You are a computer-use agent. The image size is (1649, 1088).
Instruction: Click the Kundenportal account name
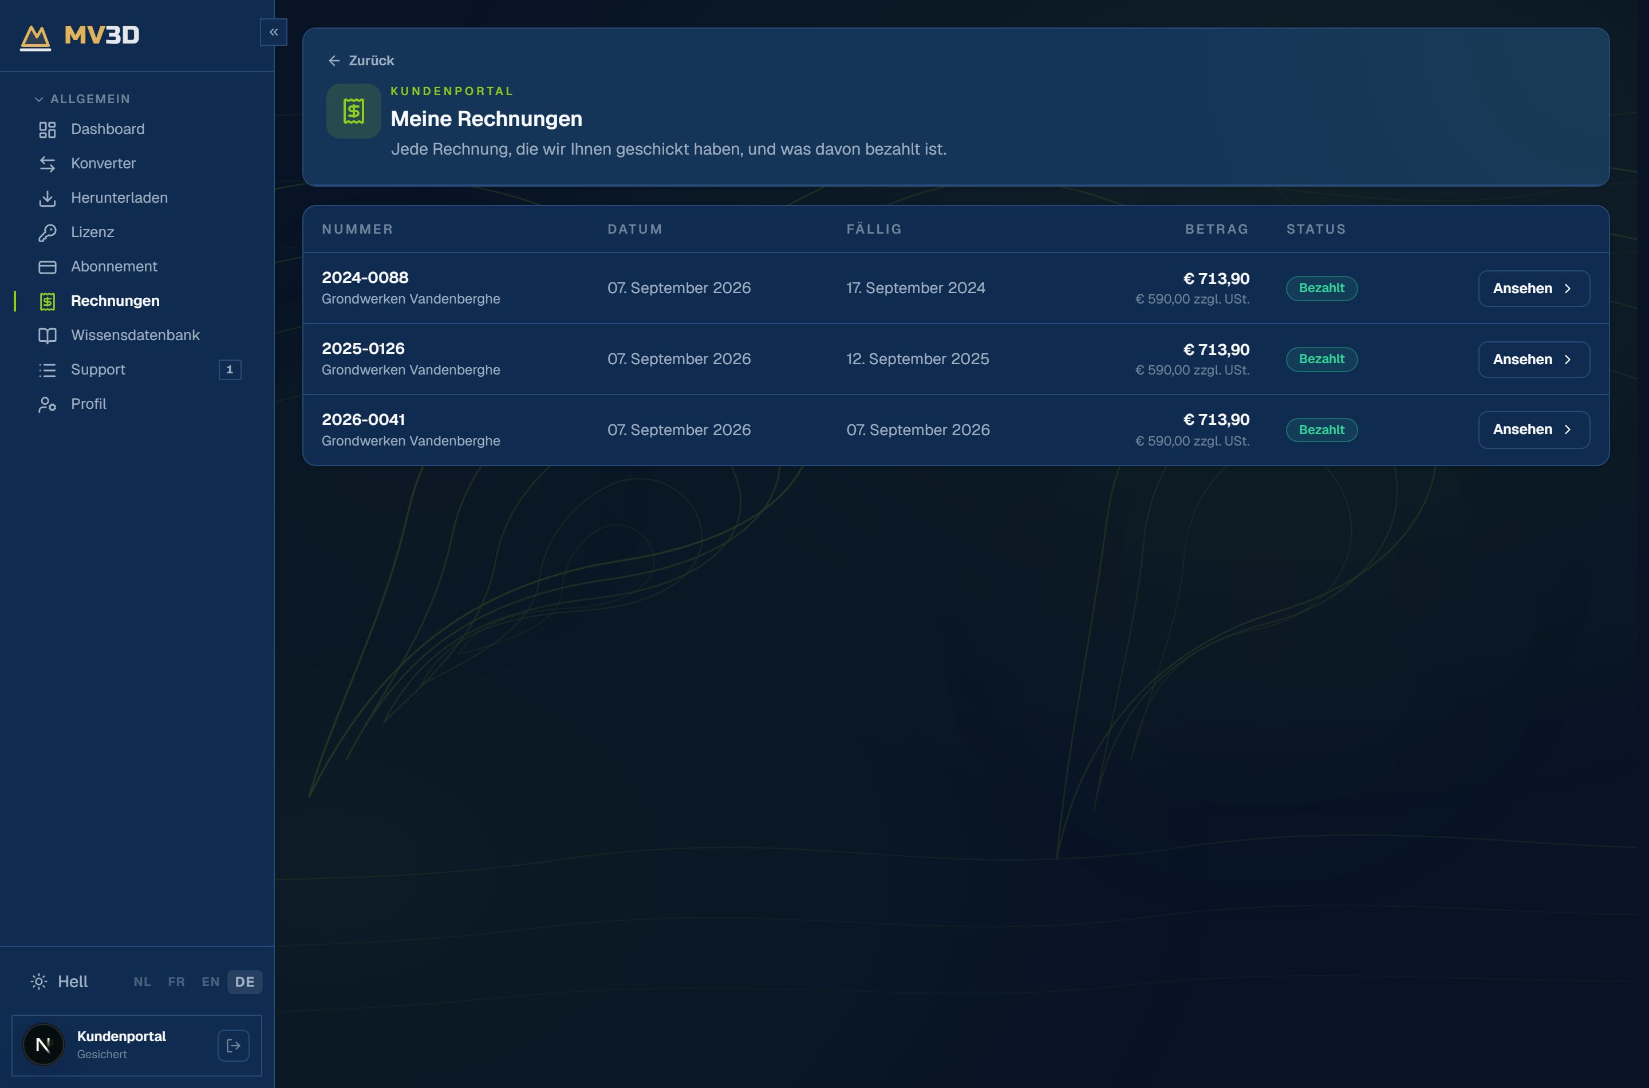[x=121, y=1036]
